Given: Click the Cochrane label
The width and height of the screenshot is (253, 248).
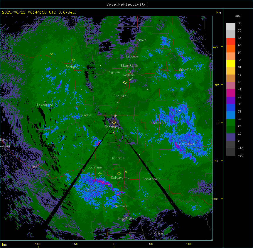Looking at the screenshot, I should [95, 167].
